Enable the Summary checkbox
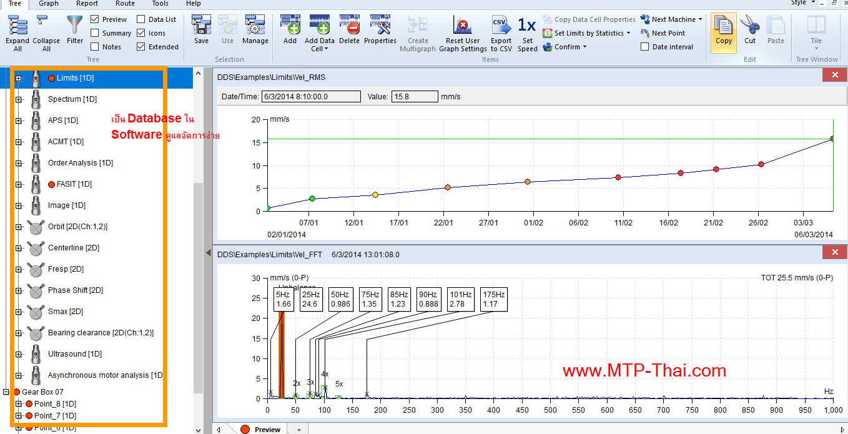The width and height of the screenshot is (848, 434). coord(95,33)
